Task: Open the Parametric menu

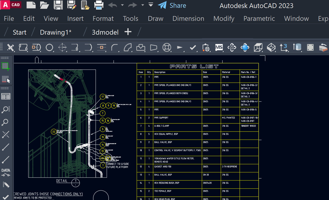Action: [x=259, y=19]
